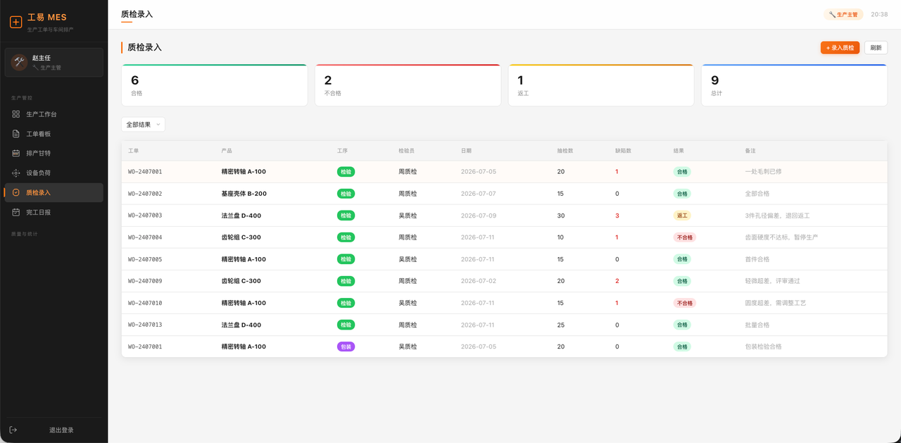Click the 合格 summary card showing 6
This screenshot has height=443, width=901.
coord(215,85)
